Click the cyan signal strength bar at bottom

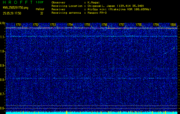pyautogui.click(x=92, y=113)
